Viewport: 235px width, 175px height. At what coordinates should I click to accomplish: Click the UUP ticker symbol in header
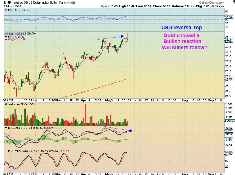point(7,3)
